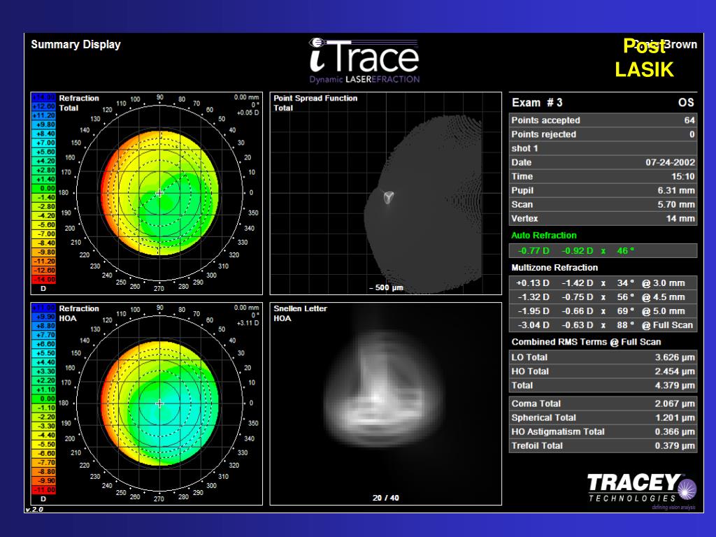Click the 'Multizone Refraction' heading
Viewport: 716px width, 537px height.
coord(554,268)
